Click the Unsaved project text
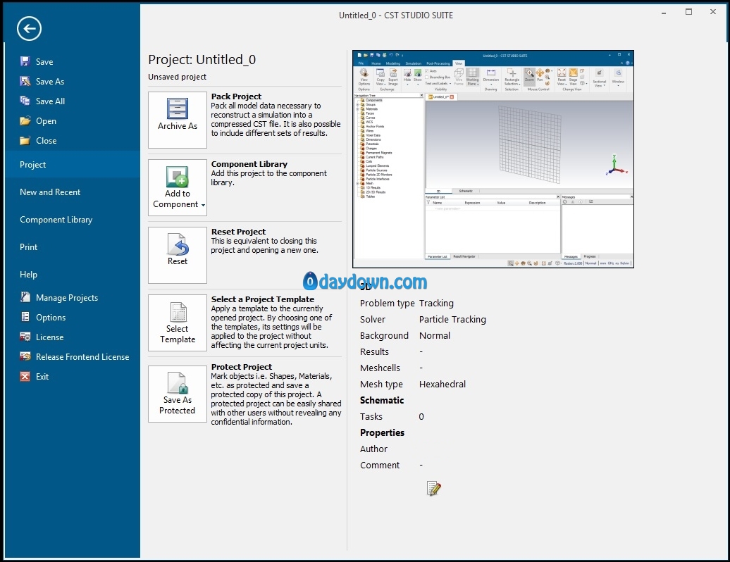 pyautogui.click(x=177, y=77)
